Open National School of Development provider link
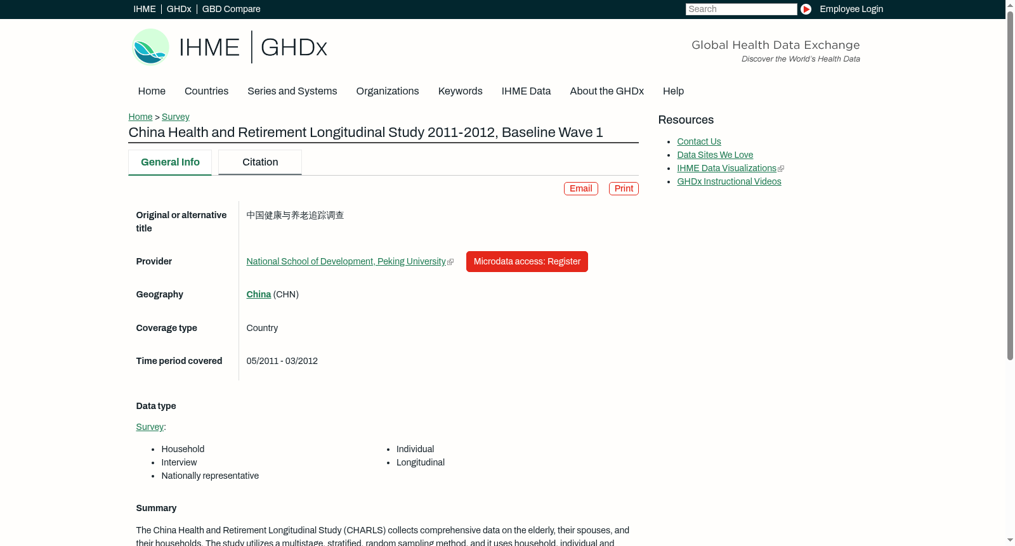1015x546 pixels. pos(346,261)
